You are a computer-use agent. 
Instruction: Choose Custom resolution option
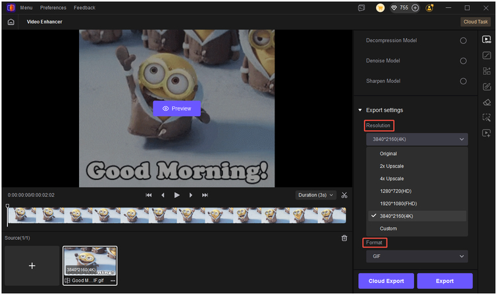[417, 229]
